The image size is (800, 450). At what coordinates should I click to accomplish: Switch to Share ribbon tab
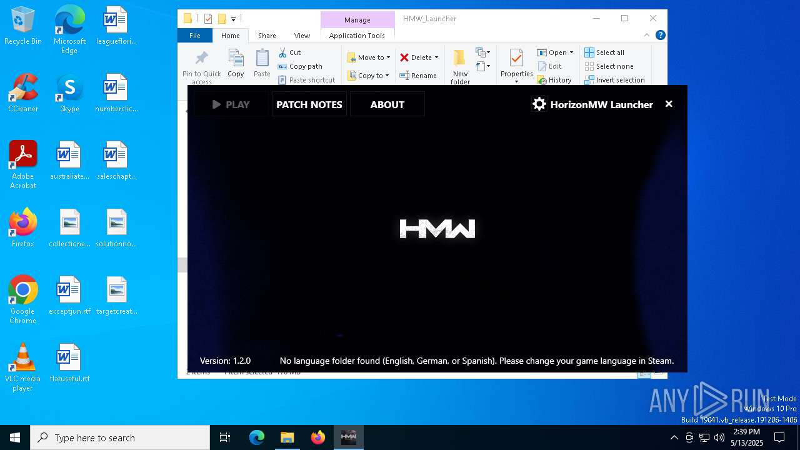(267, 36)
